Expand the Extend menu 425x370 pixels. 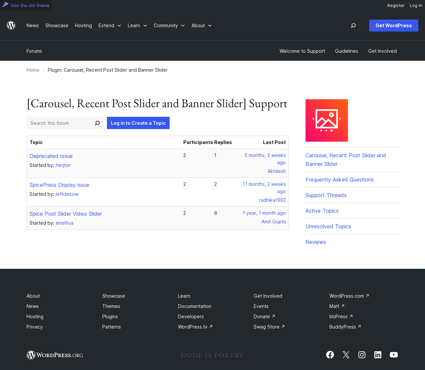(110, 26)
